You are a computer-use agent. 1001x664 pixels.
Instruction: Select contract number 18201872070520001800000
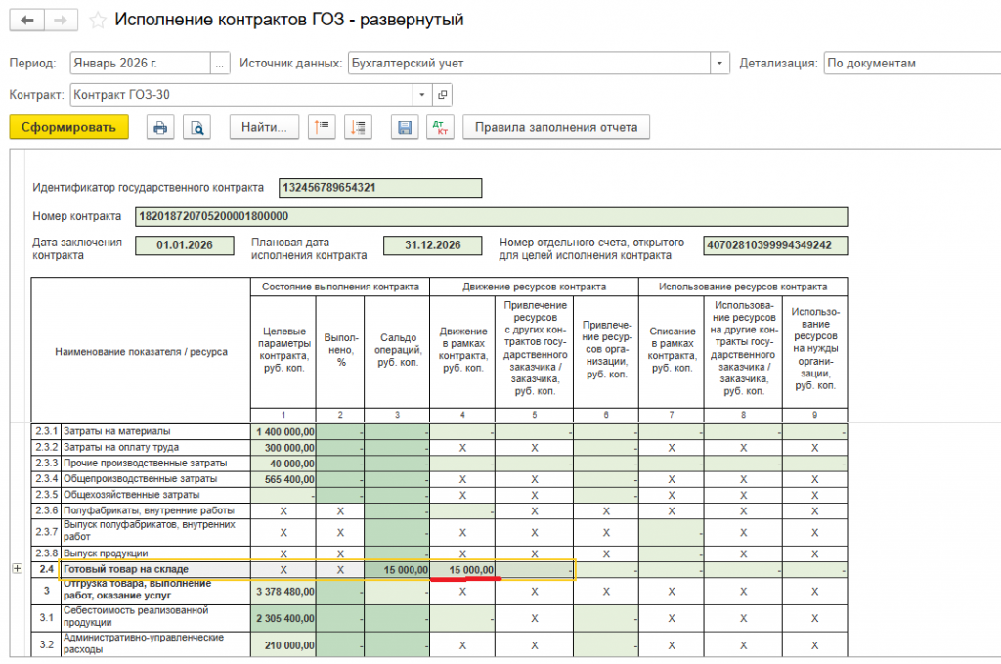coord(492,216)
